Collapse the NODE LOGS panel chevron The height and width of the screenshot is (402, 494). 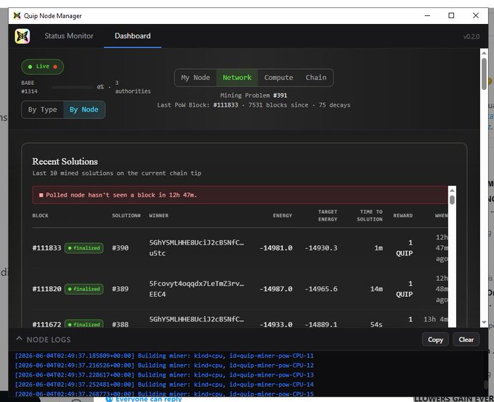click(x=19, y=339)
